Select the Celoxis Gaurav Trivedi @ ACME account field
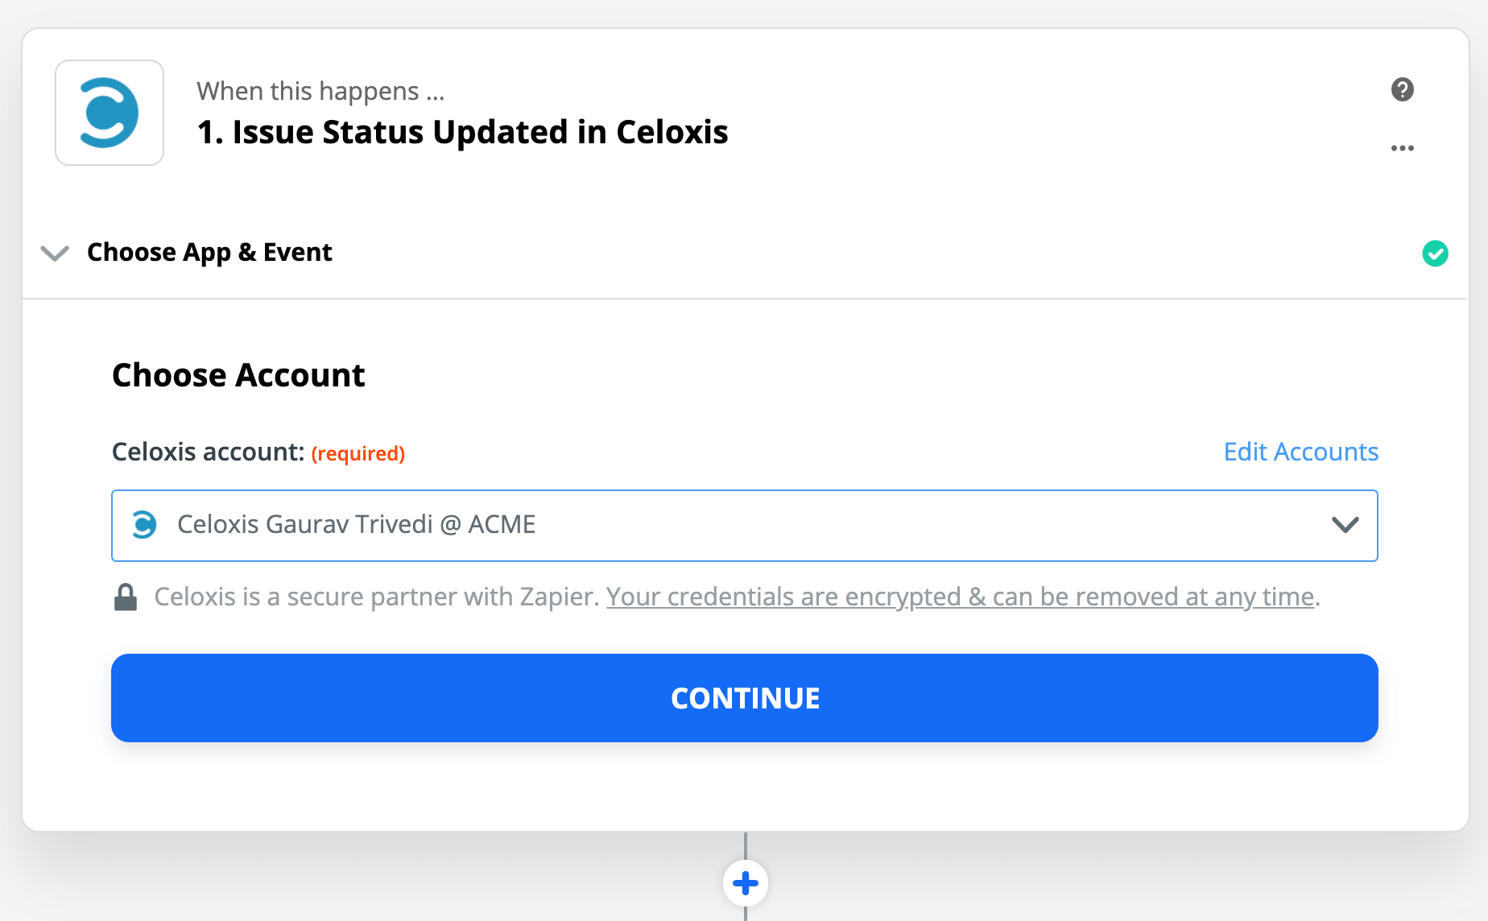 725,525
